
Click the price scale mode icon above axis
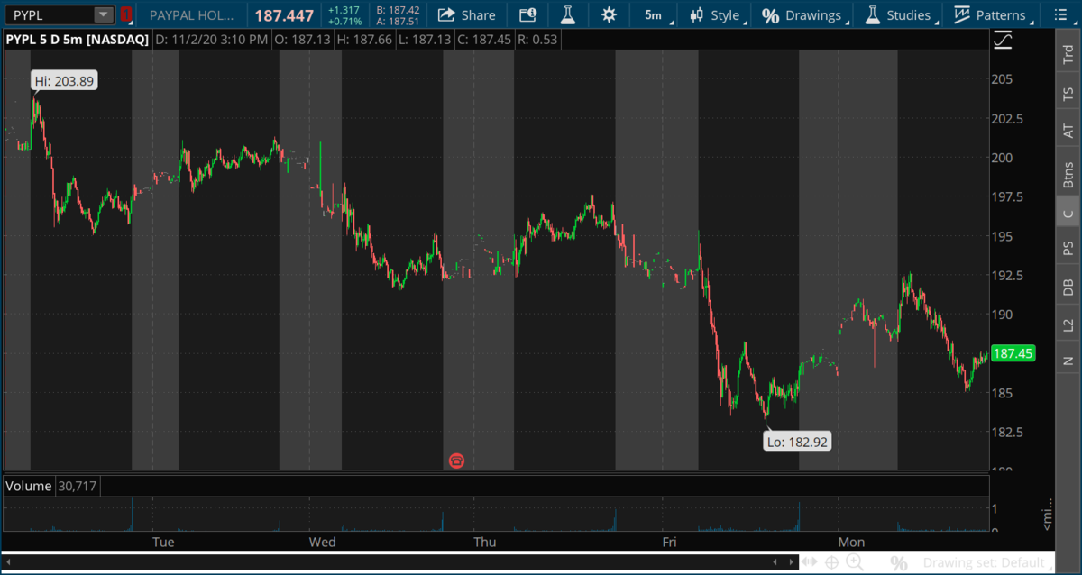coord(1002,41)
